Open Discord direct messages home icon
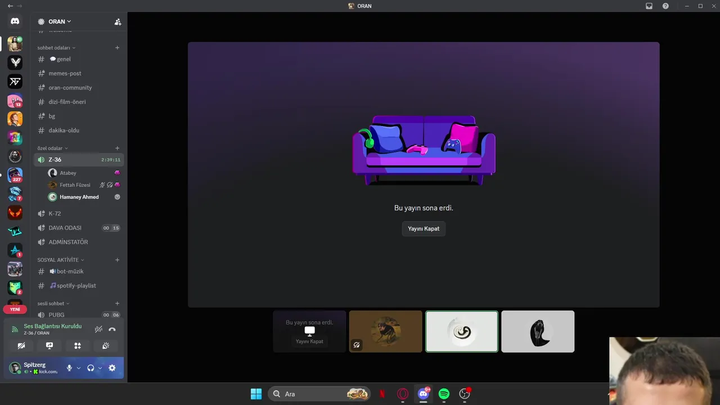The height and width of the screenshot is (405, 720). tap(15, 21)
